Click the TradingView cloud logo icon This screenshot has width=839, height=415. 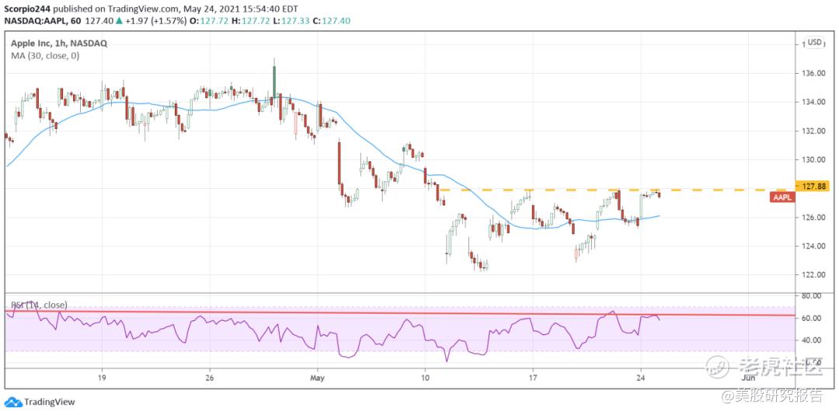13,402
